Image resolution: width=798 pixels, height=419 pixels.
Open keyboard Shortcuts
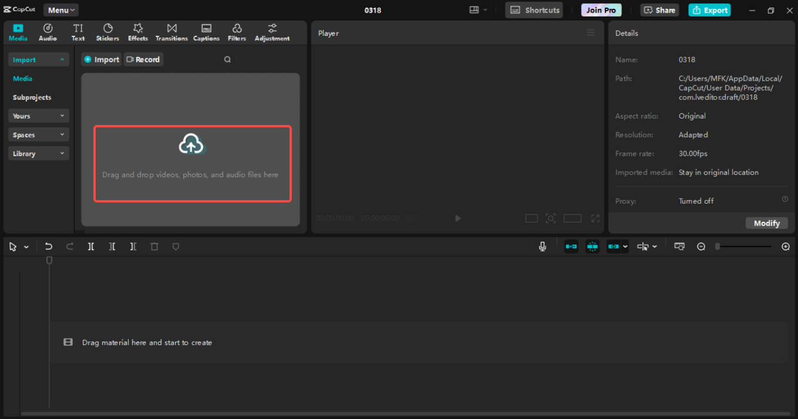tap(534, 10)
